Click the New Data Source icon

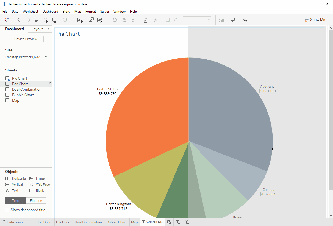point(46,20)
